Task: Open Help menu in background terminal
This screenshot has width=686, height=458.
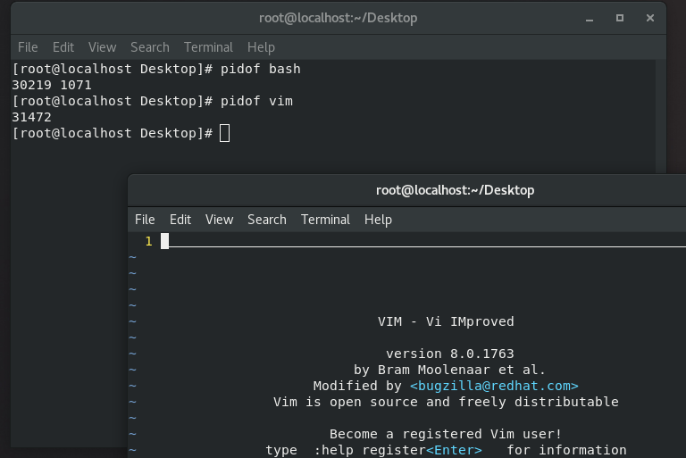Action: click(x=261, y=47)
